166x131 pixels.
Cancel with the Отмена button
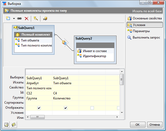tap(155, 125)
